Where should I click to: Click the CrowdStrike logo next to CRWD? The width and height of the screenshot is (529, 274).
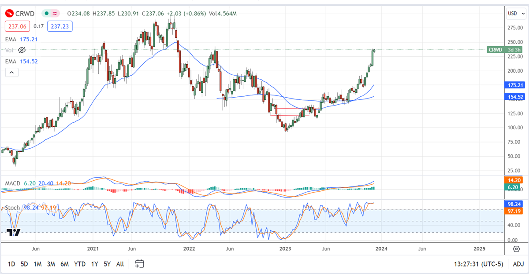pyautogui.click(x=9, y=14)
